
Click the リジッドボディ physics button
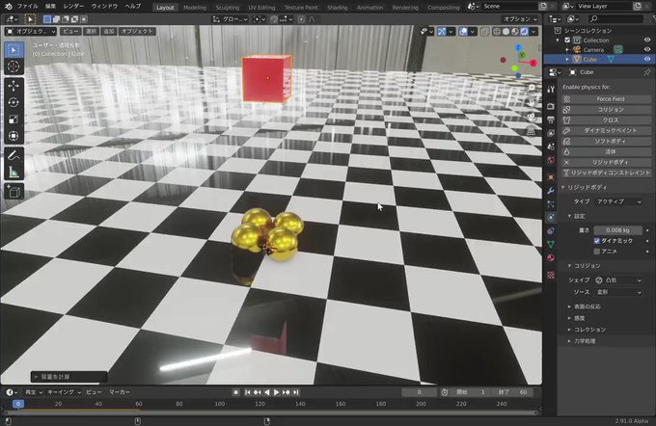click(x=606, y=162)
